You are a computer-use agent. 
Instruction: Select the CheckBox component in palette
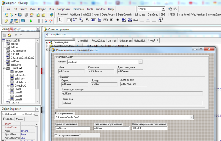112,20
